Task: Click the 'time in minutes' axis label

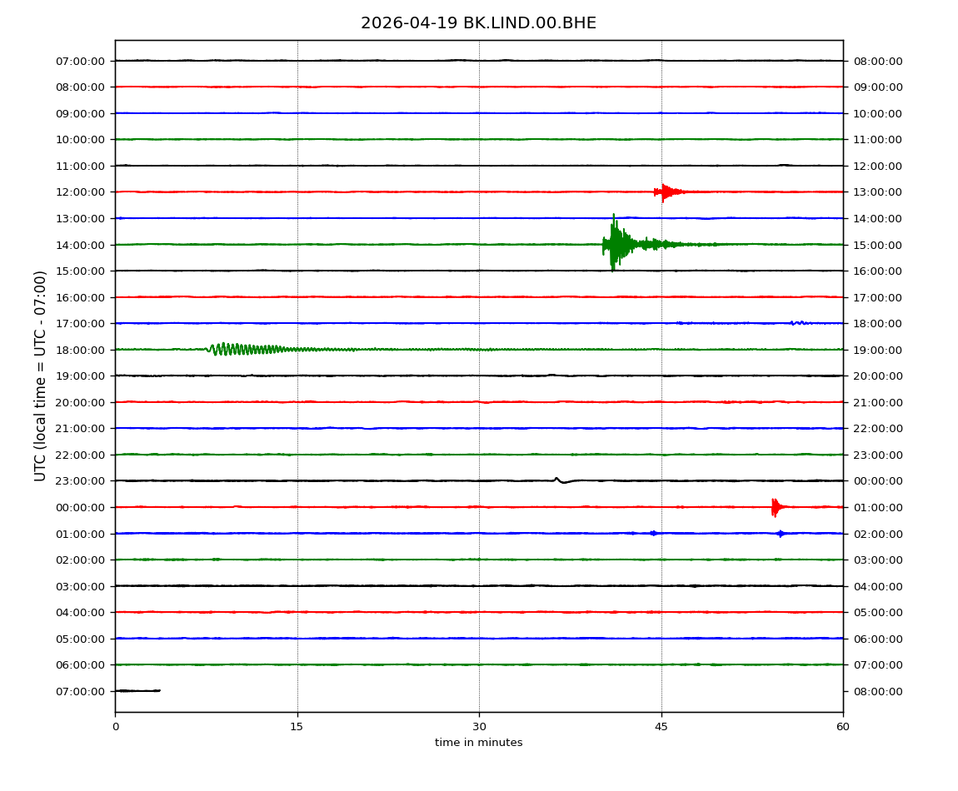Action: coord(478,743)
